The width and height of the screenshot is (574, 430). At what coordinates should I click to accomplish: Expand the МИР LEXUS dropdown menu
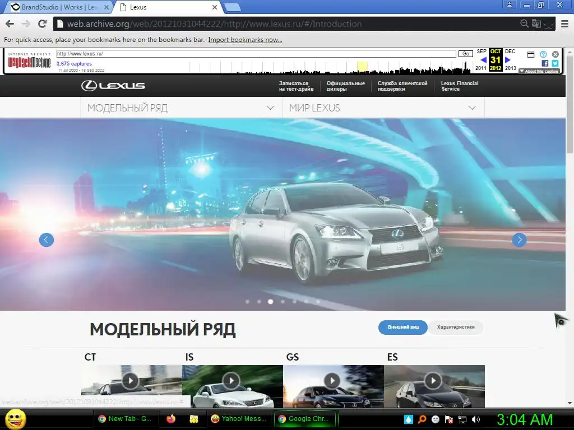[x=383, y=108]
